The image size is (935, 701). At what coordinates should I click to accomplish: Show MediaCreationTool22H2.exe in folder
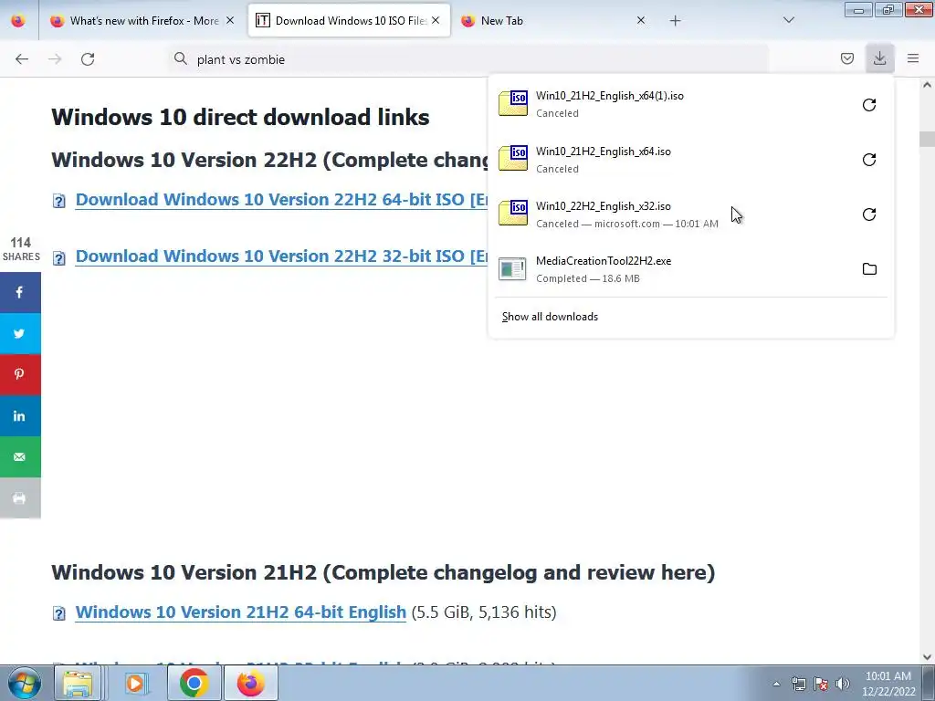869,269
